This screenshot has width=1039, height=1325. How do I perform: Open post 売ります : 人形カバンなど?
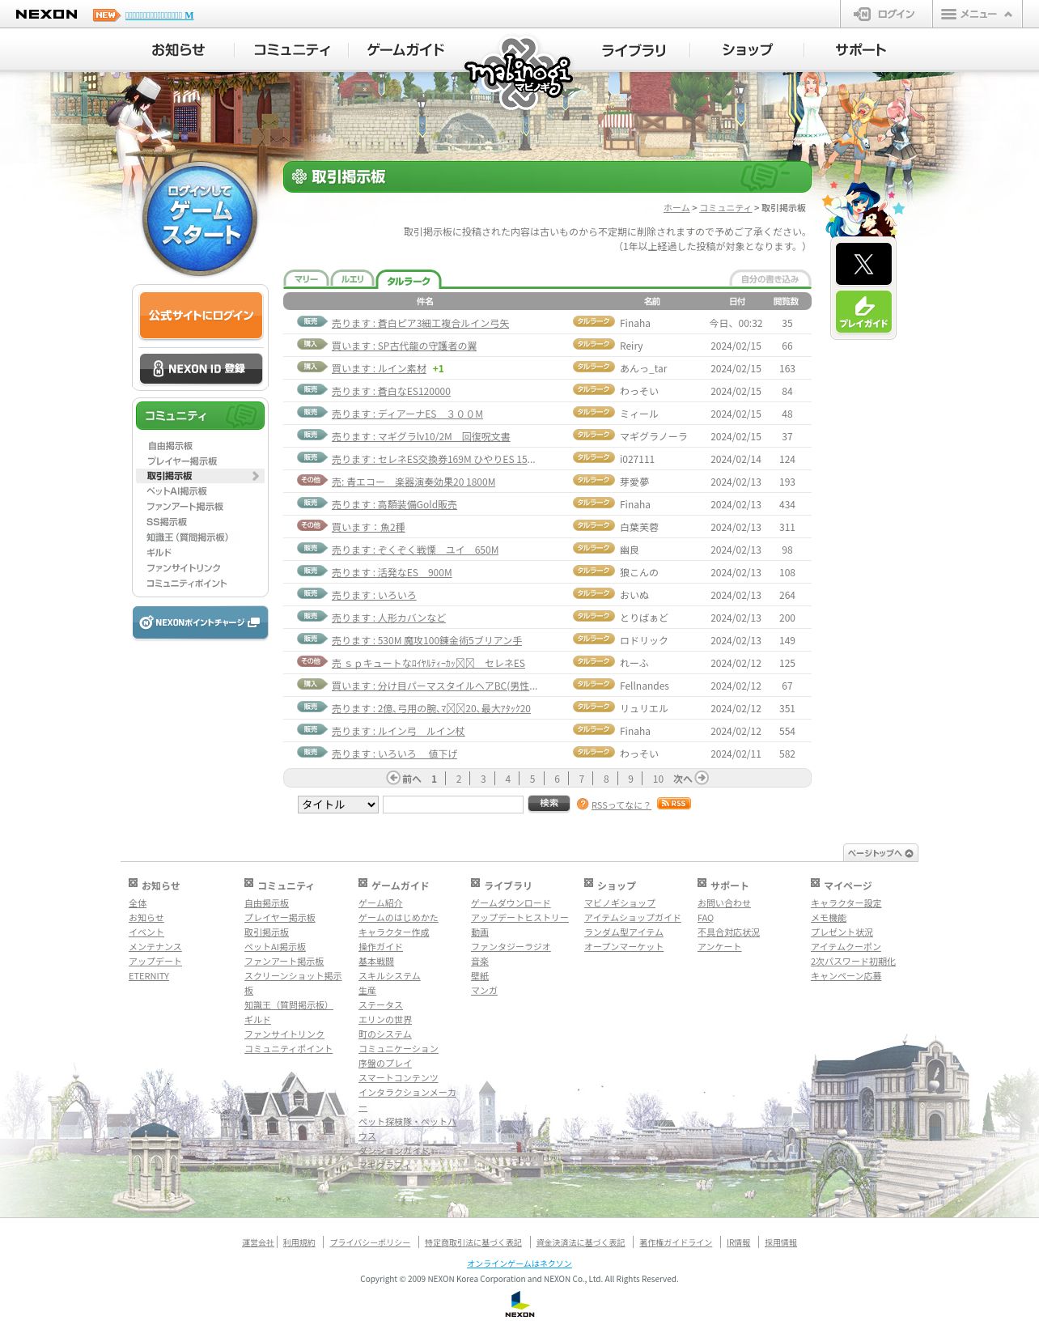coord(388,618)
